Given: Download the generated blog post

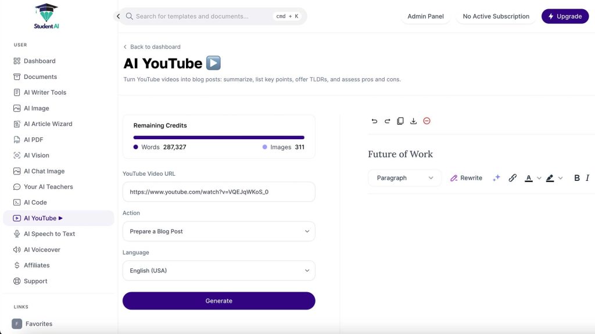Looking at the screenshot, I should [413, 121].
